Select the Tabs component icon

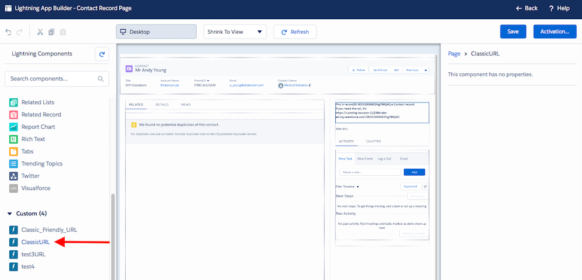(x=13, y=151)
